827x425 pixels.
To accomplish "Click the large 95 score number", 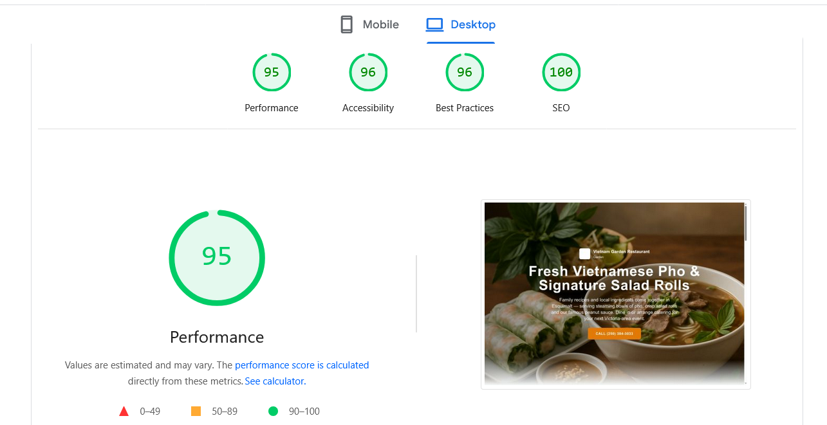I will point(217,257).
